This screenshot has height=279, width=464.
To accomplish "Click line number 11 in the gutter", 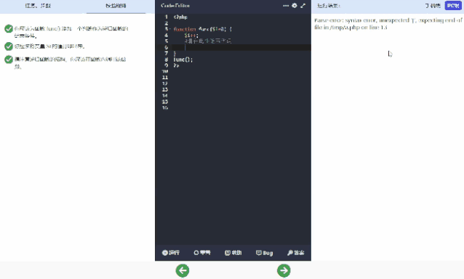I will click(165, 78).
